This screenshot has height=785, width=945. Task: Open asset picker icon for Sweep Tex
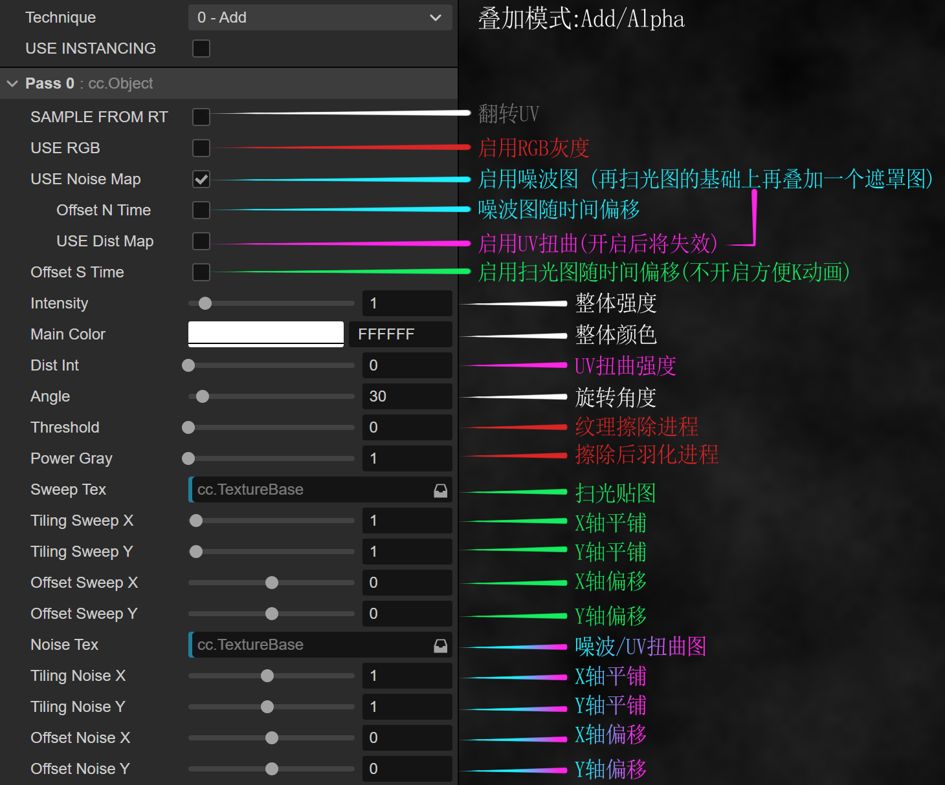tap(440, 490)
